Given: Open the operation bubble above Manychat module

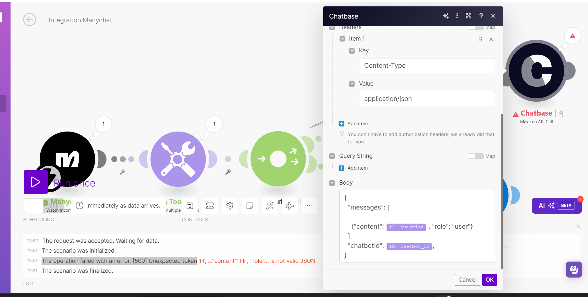Looking at the screenshot, I should tap(103, 124).
